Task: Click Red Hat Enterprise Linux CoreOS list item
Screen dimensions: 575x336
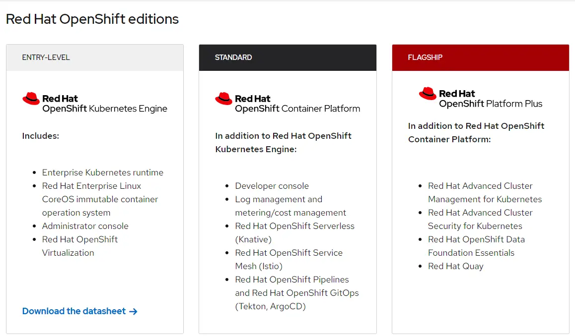Action: (x=100, y=199)
